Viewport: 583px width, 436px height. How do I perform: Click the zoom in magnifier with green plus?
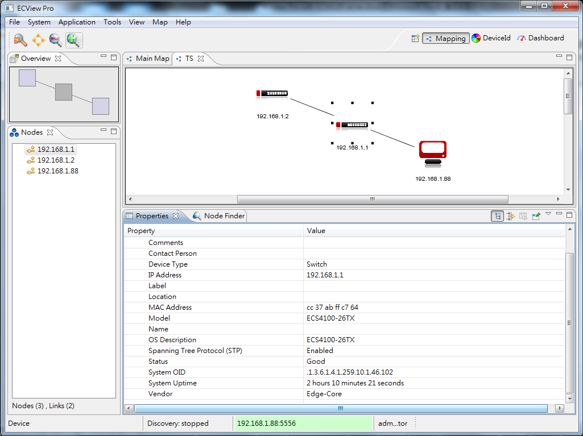(74, 40)
